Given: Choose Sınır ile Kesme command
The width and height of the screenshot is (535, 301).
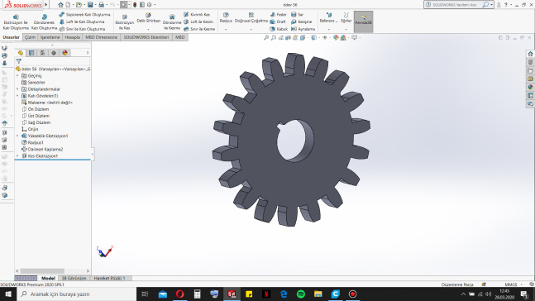Looking at the screenshot, I should (199, 29).
